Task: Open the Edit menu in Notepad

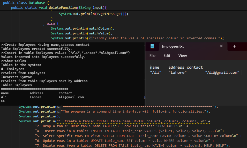Action: (167, 56)
